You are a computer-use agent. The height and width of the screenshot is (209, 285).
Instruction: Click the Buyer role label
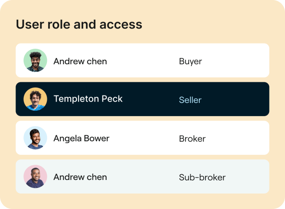pos(190,61)
